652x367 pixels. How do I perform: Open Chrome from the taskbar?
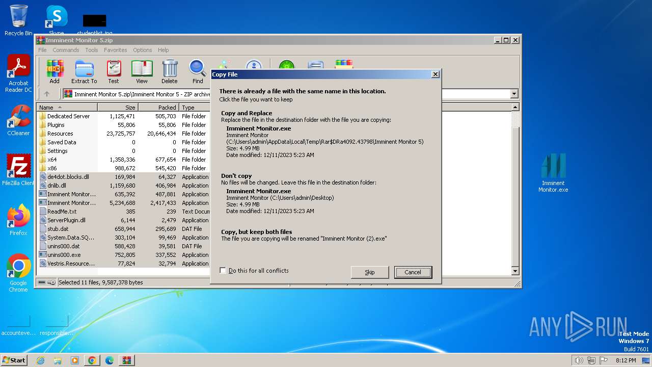pyautogui.click(x=92, y=360)
